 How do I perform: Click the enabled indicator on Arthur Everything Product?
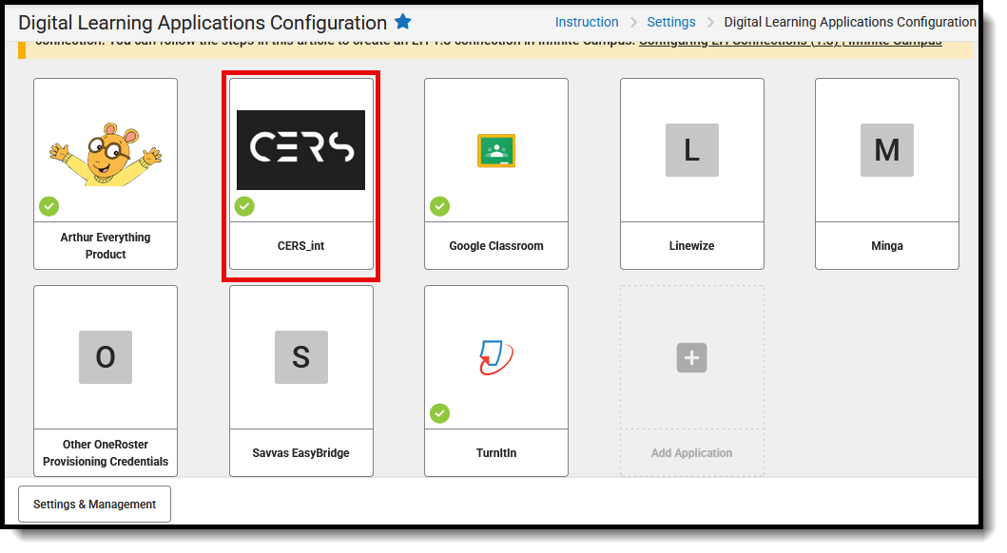point(48,206)
